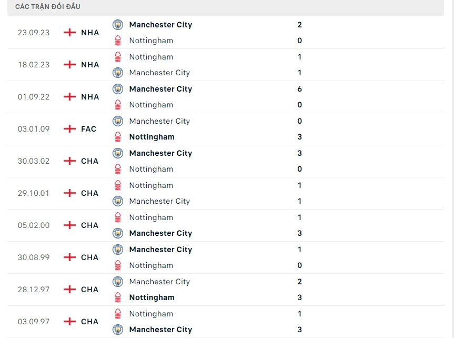Click England flag beside the 18.02.23 match
The height and width of the screenshot is (338, 454).
69,65
